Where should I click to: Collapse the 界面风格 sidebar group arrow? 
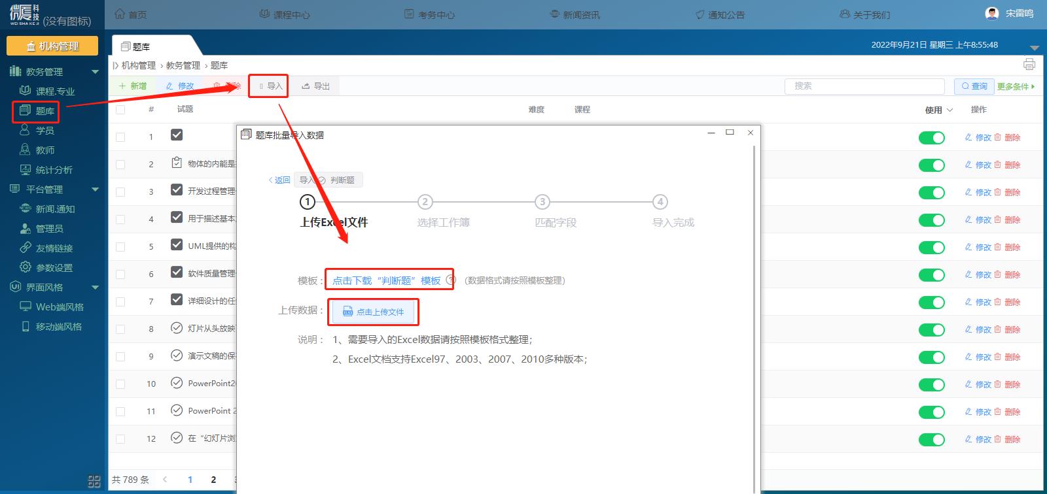(x=95, y=288)
